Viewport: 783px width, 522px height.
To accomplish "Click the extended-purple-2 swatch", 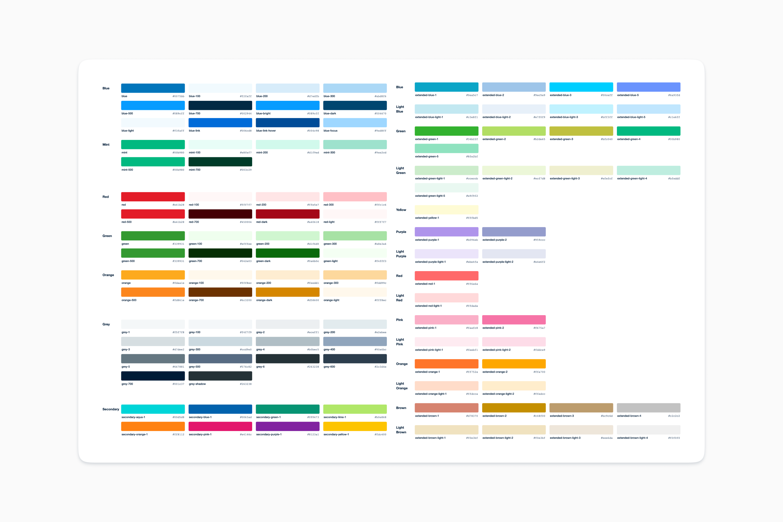I will 514,232.
